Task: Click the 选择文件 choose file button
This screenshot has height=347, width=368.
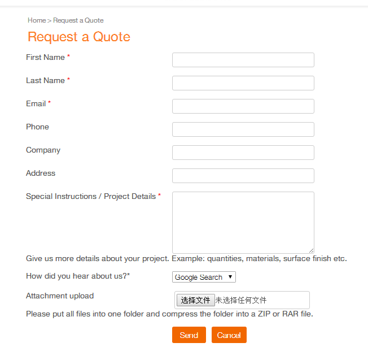Action: 195,300
